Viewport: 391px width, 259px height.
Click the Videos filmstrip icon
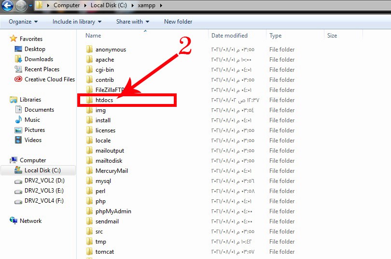point(18,140)
